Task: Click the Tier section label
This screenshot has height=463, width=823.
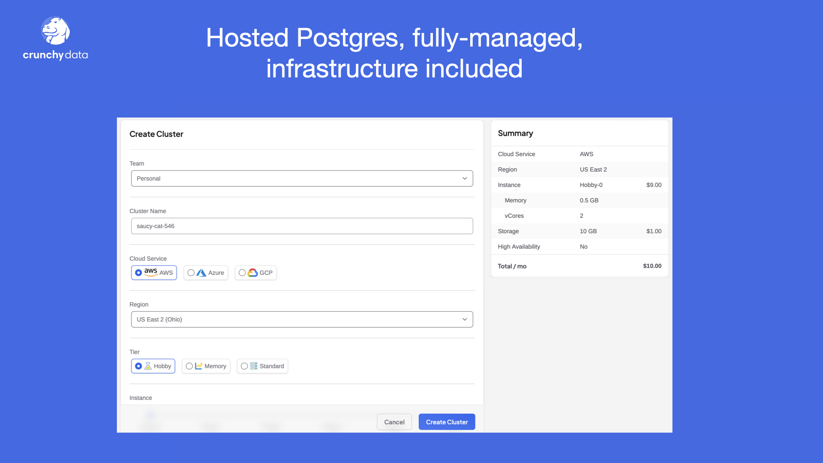Action: (x=134, y=352)
